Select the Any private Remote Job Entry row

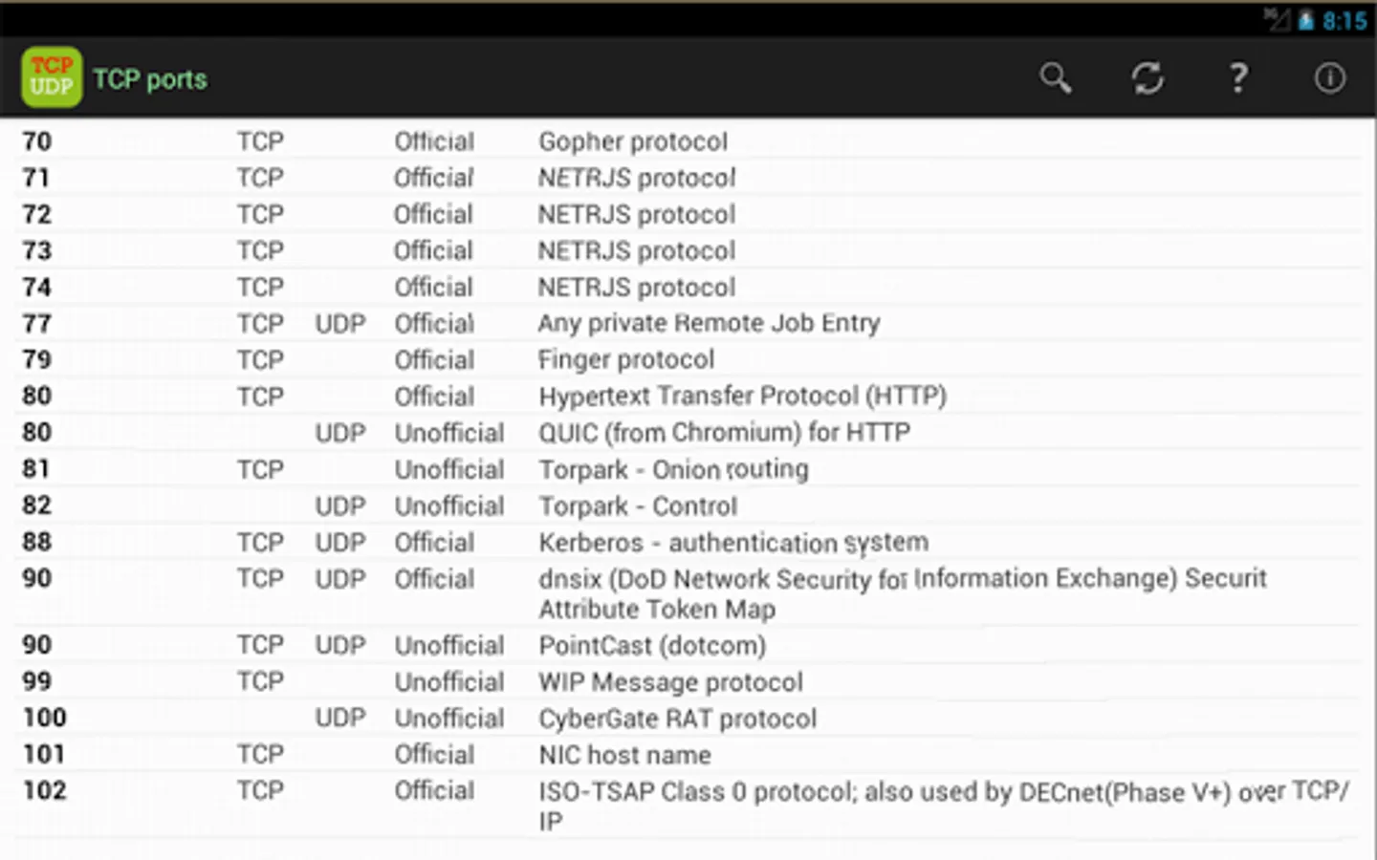(709, 323)
